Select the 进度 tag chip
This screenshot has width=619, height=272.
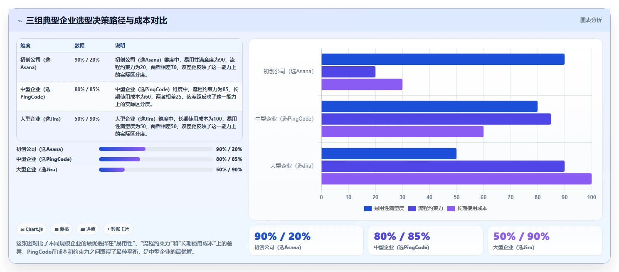pos(88,229)
